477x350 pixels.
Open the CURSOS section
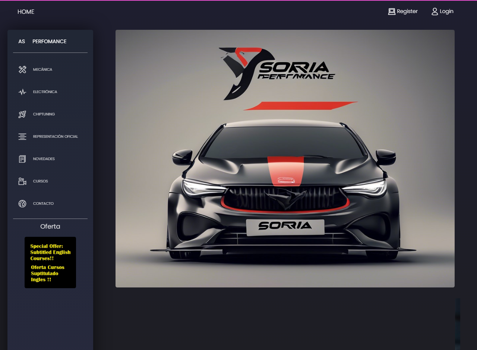[x=40, y=181]
